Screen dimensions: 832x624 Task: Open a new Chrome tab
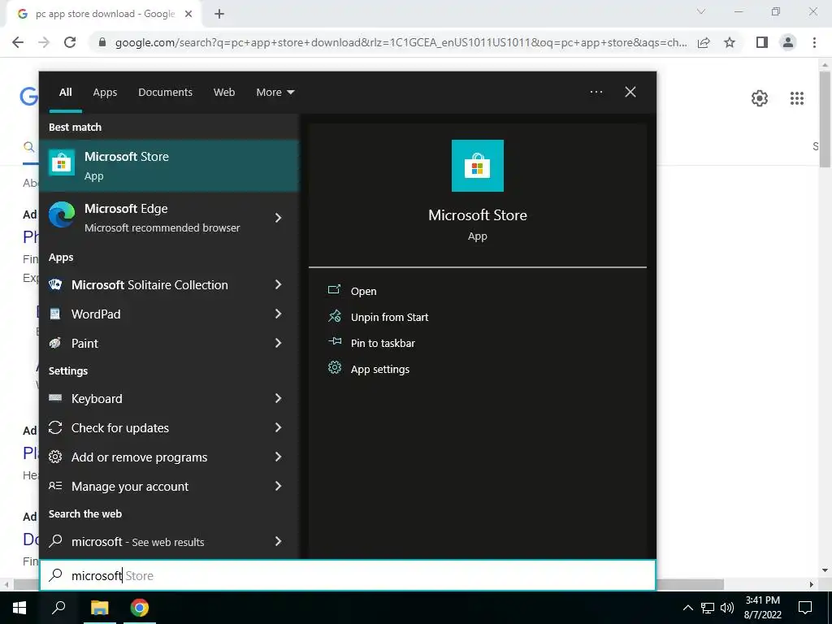coord(219,14)
